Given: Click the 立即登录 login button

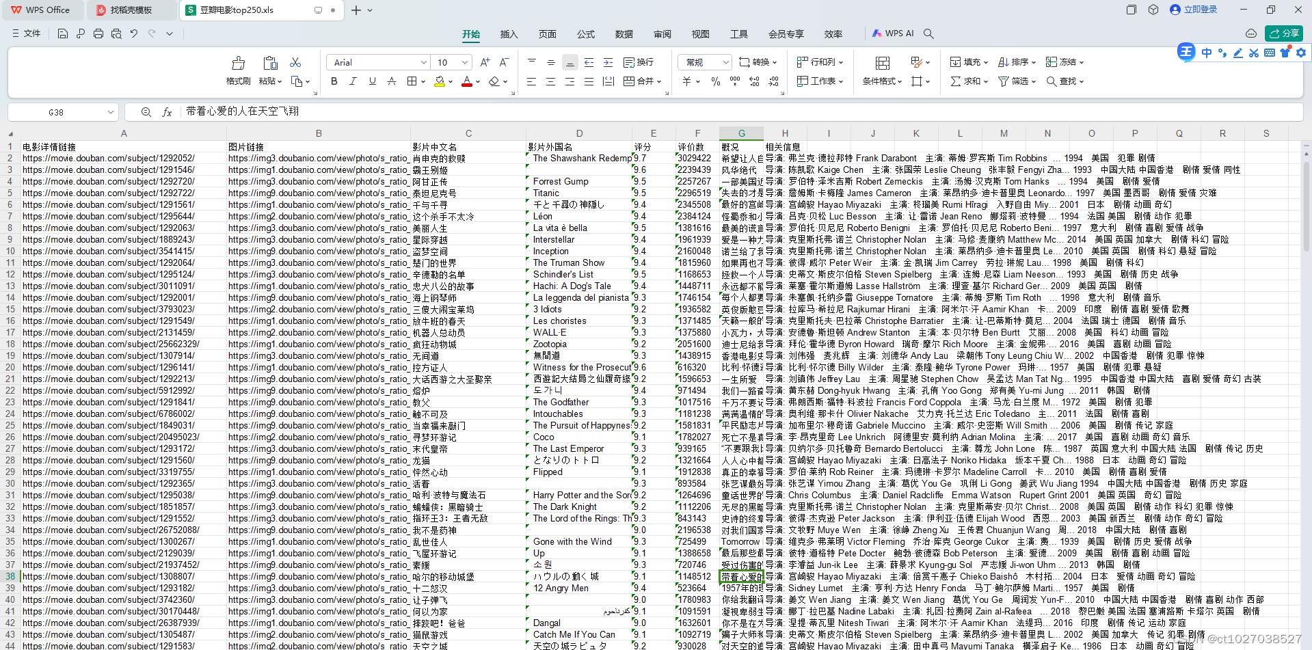Looking at the screenshot, I should 1194,10.
